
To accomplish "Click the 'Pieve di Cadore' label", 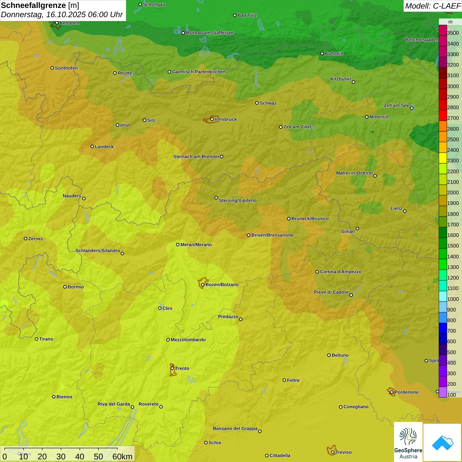I will point(331,292).
